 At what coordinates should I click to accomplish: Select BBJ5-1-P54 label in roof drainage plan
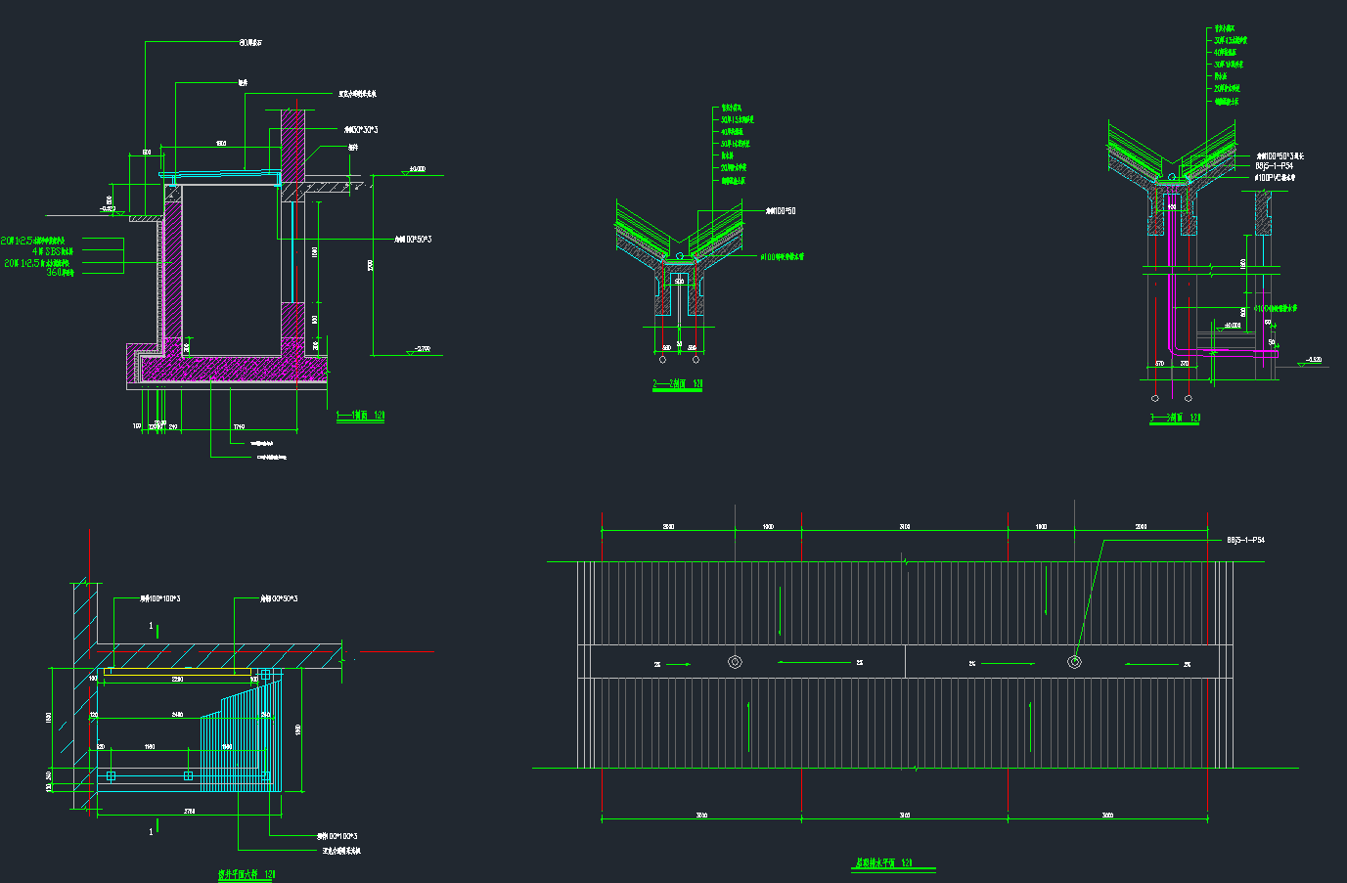pyautogui.click(x=1245, y=540)
